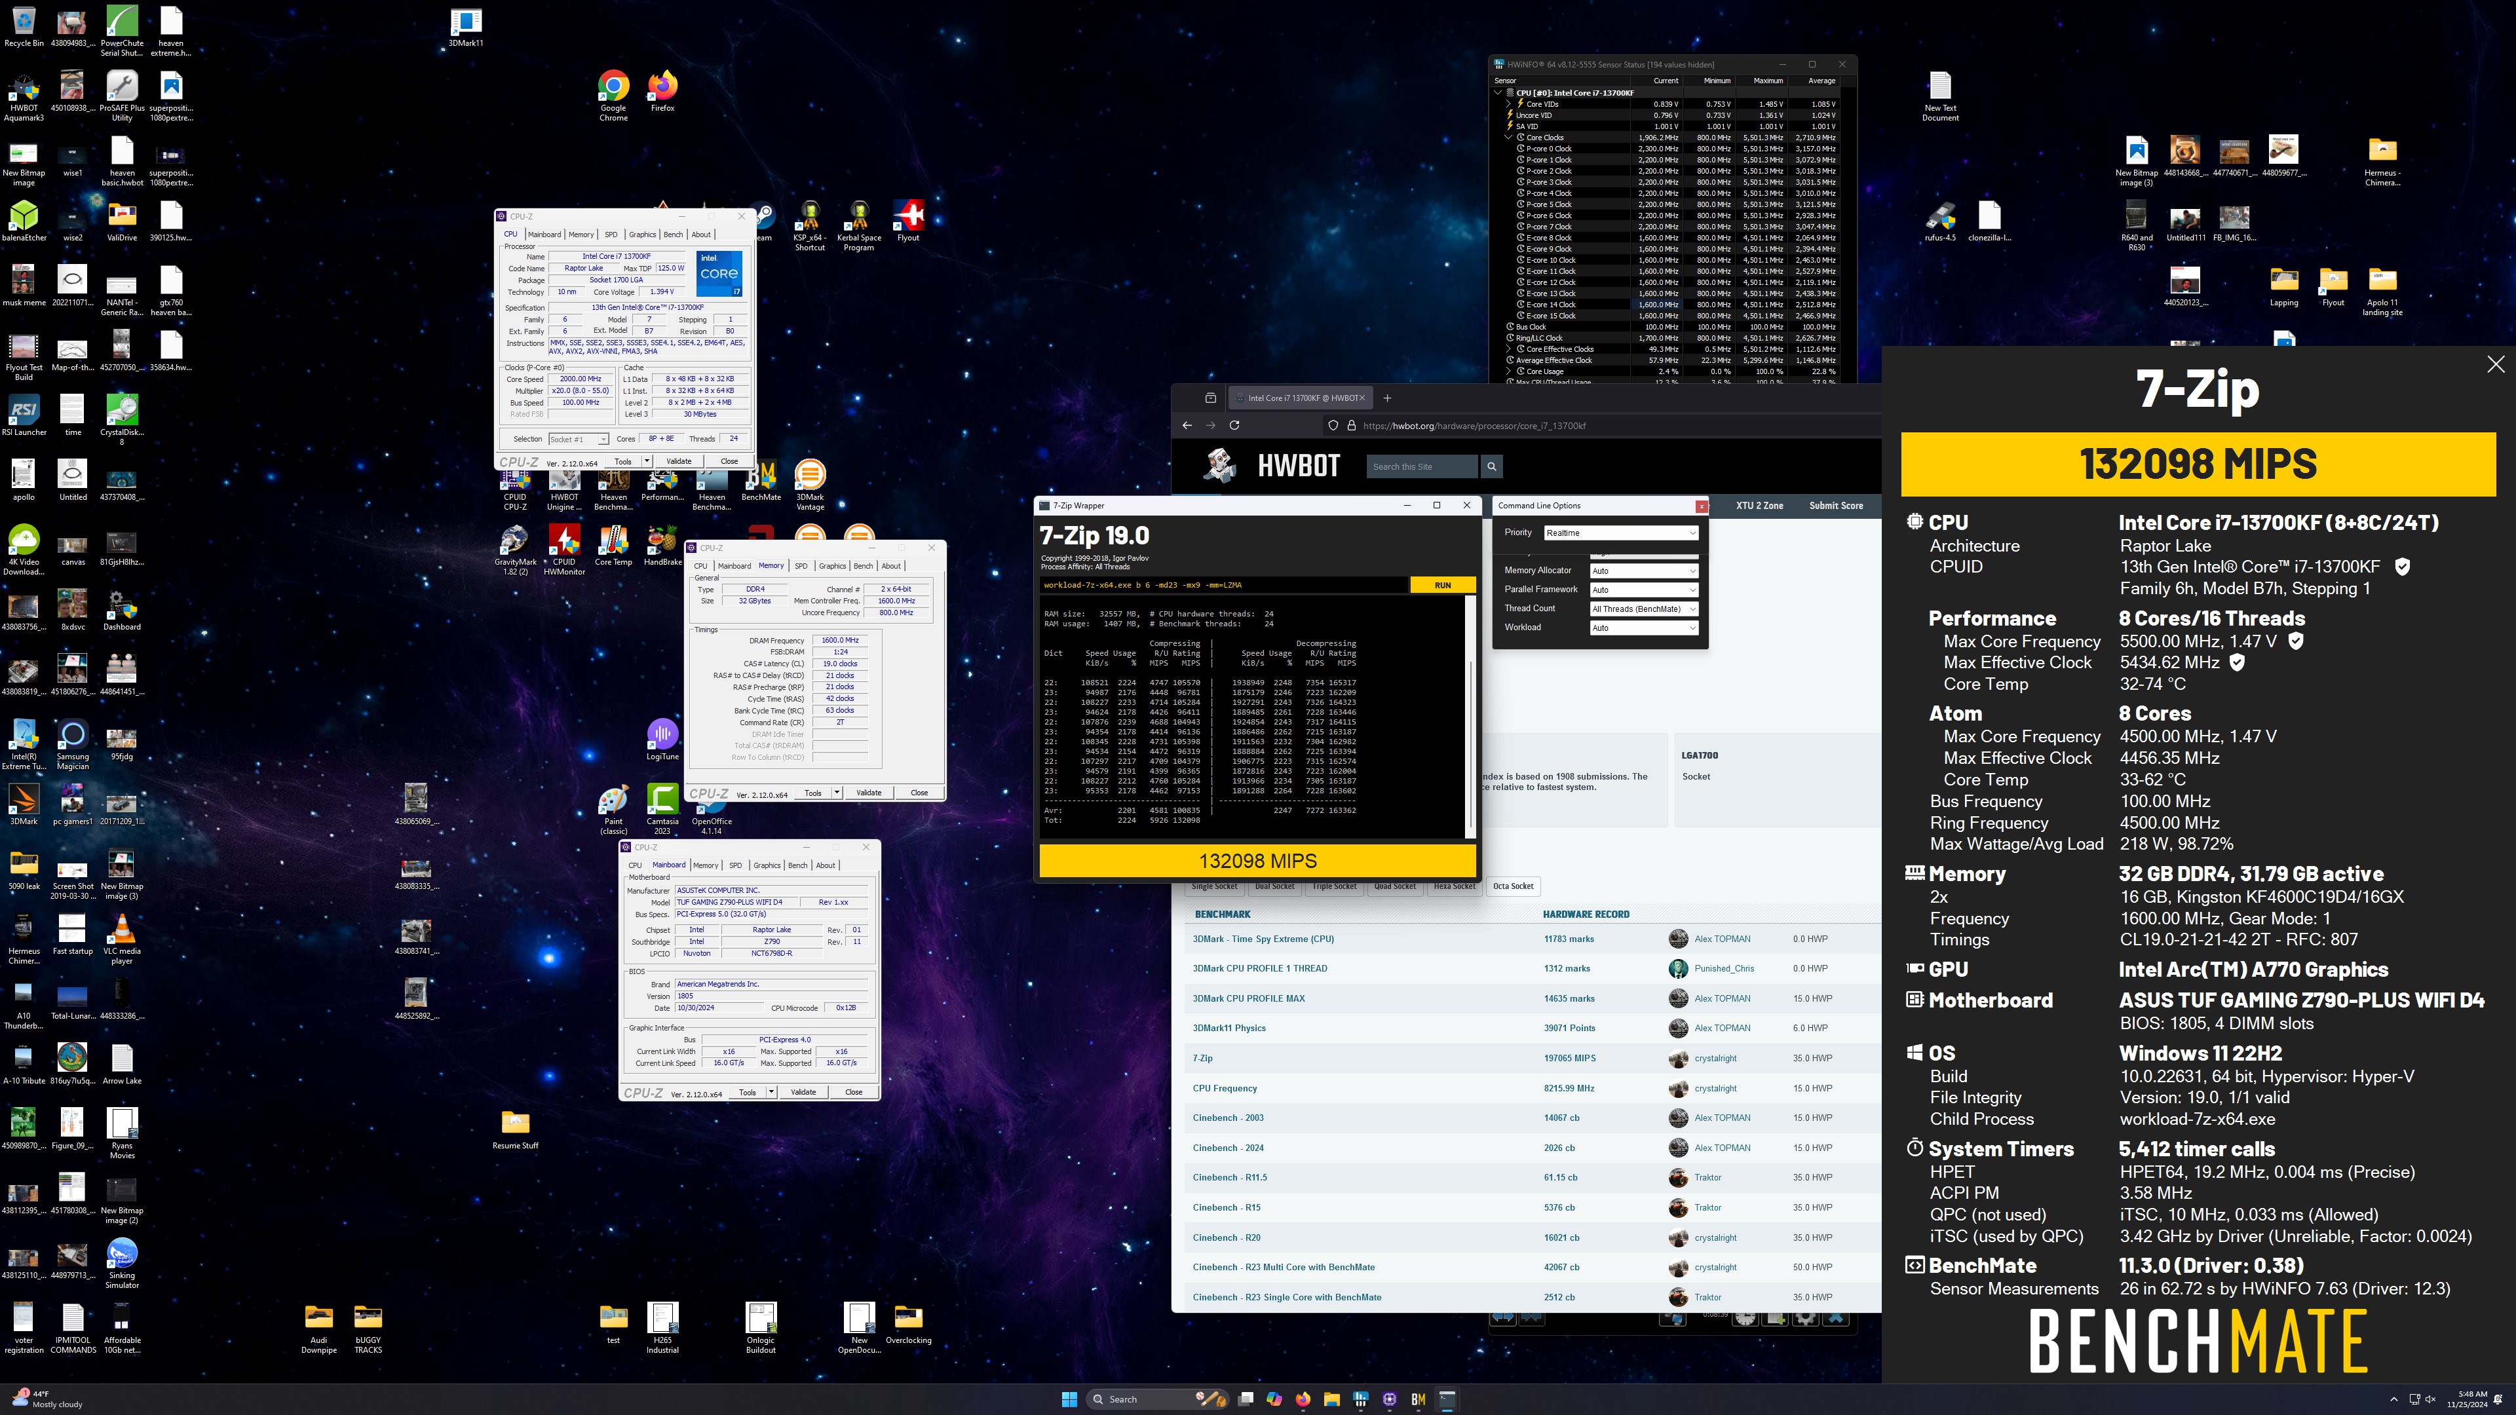Open Copilot from the taskbar

click(1274, 1399)
